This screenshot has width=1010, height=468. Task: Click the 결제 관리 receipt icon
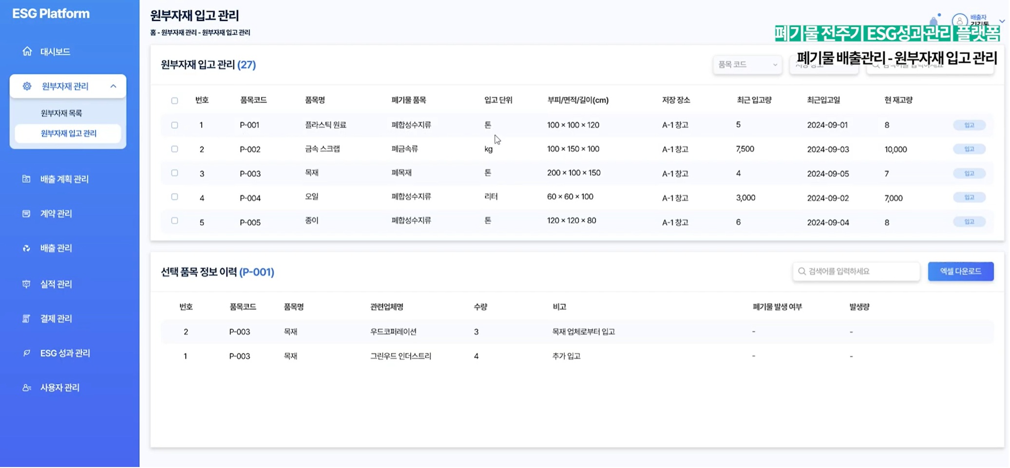(x=26, y=318)
